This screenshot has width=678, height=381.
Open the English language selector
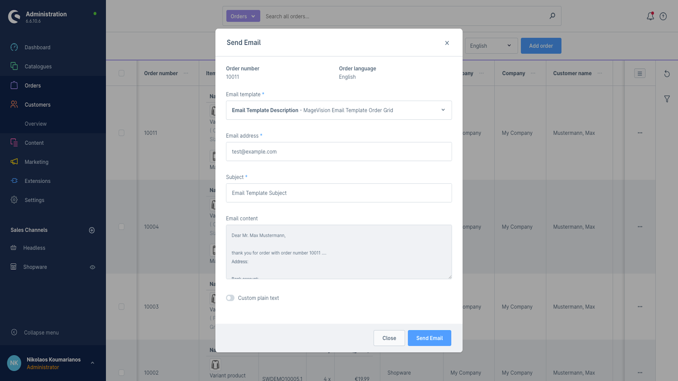(491, 46)
